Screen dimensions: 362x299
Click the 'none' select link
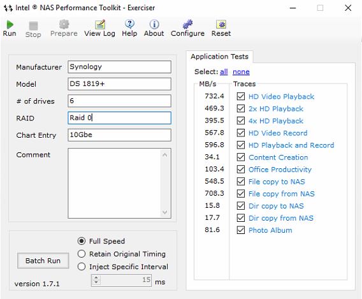241,72
